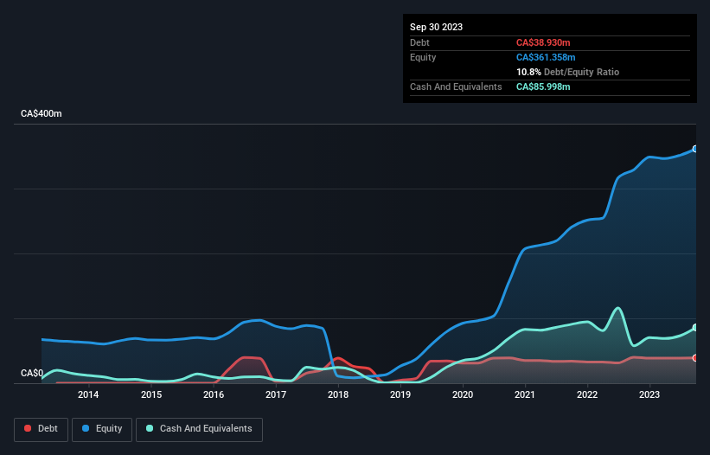Click the Sep 30 2023 tooltip date
Image resolution: width=710 pixels, height=455 pixels.
coord(436,27)
